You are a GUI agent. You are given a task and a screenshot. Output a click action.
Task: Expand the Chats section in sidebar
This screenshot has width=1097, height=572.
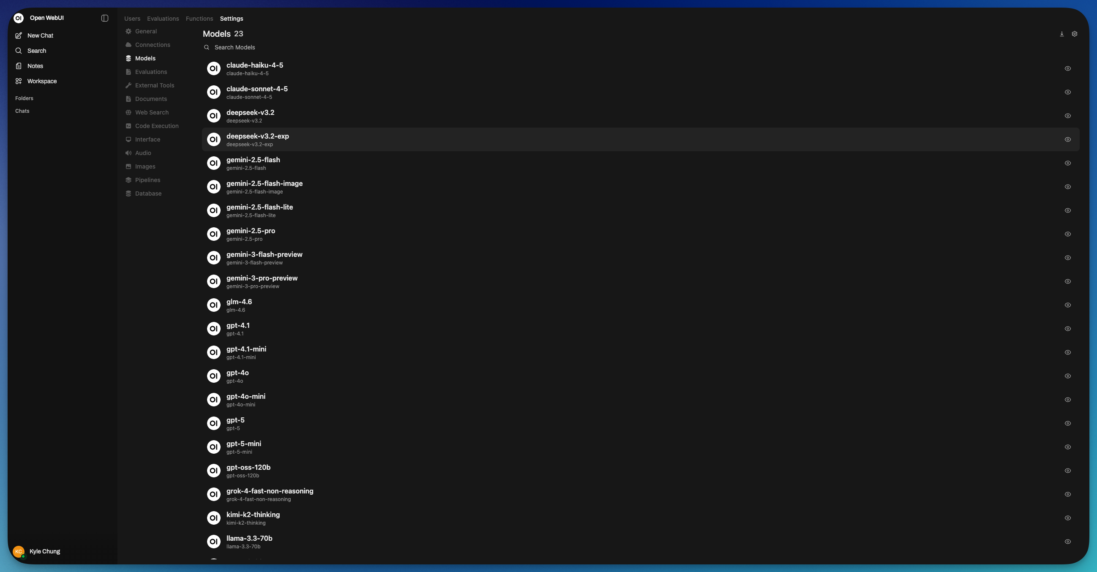22,111
